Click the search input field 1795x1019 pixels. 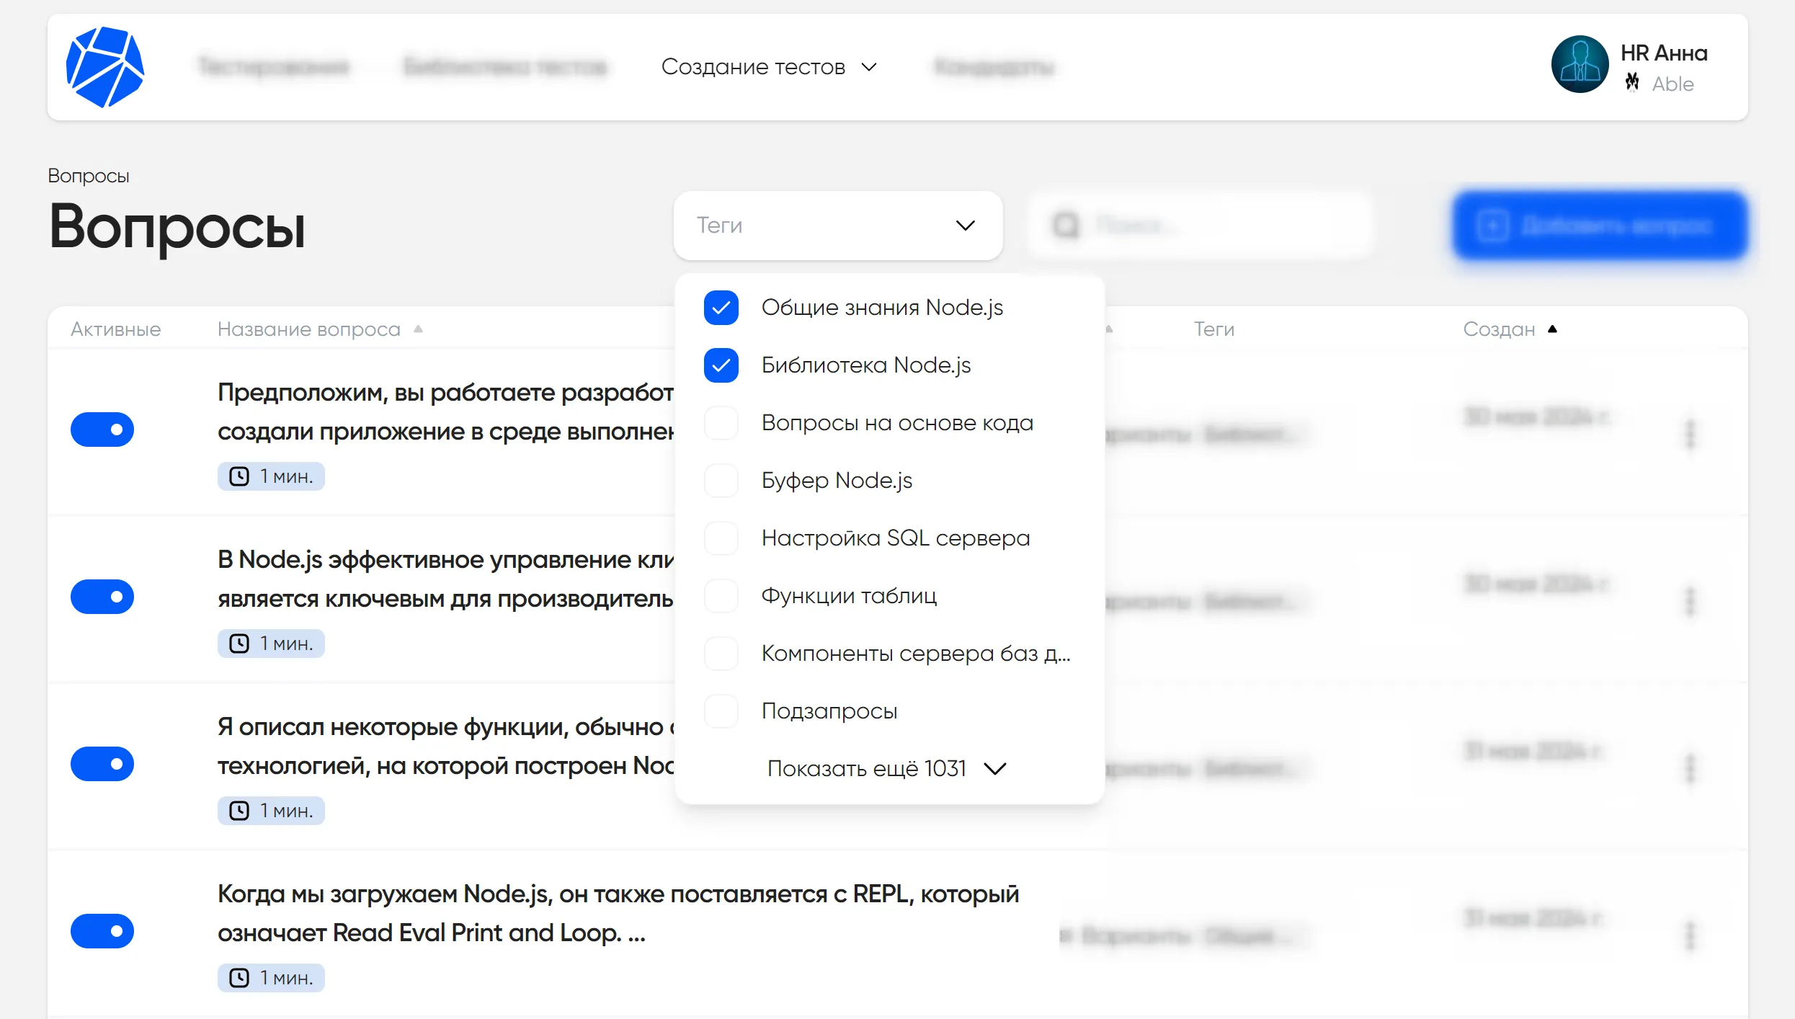[x=1201, y=226]
